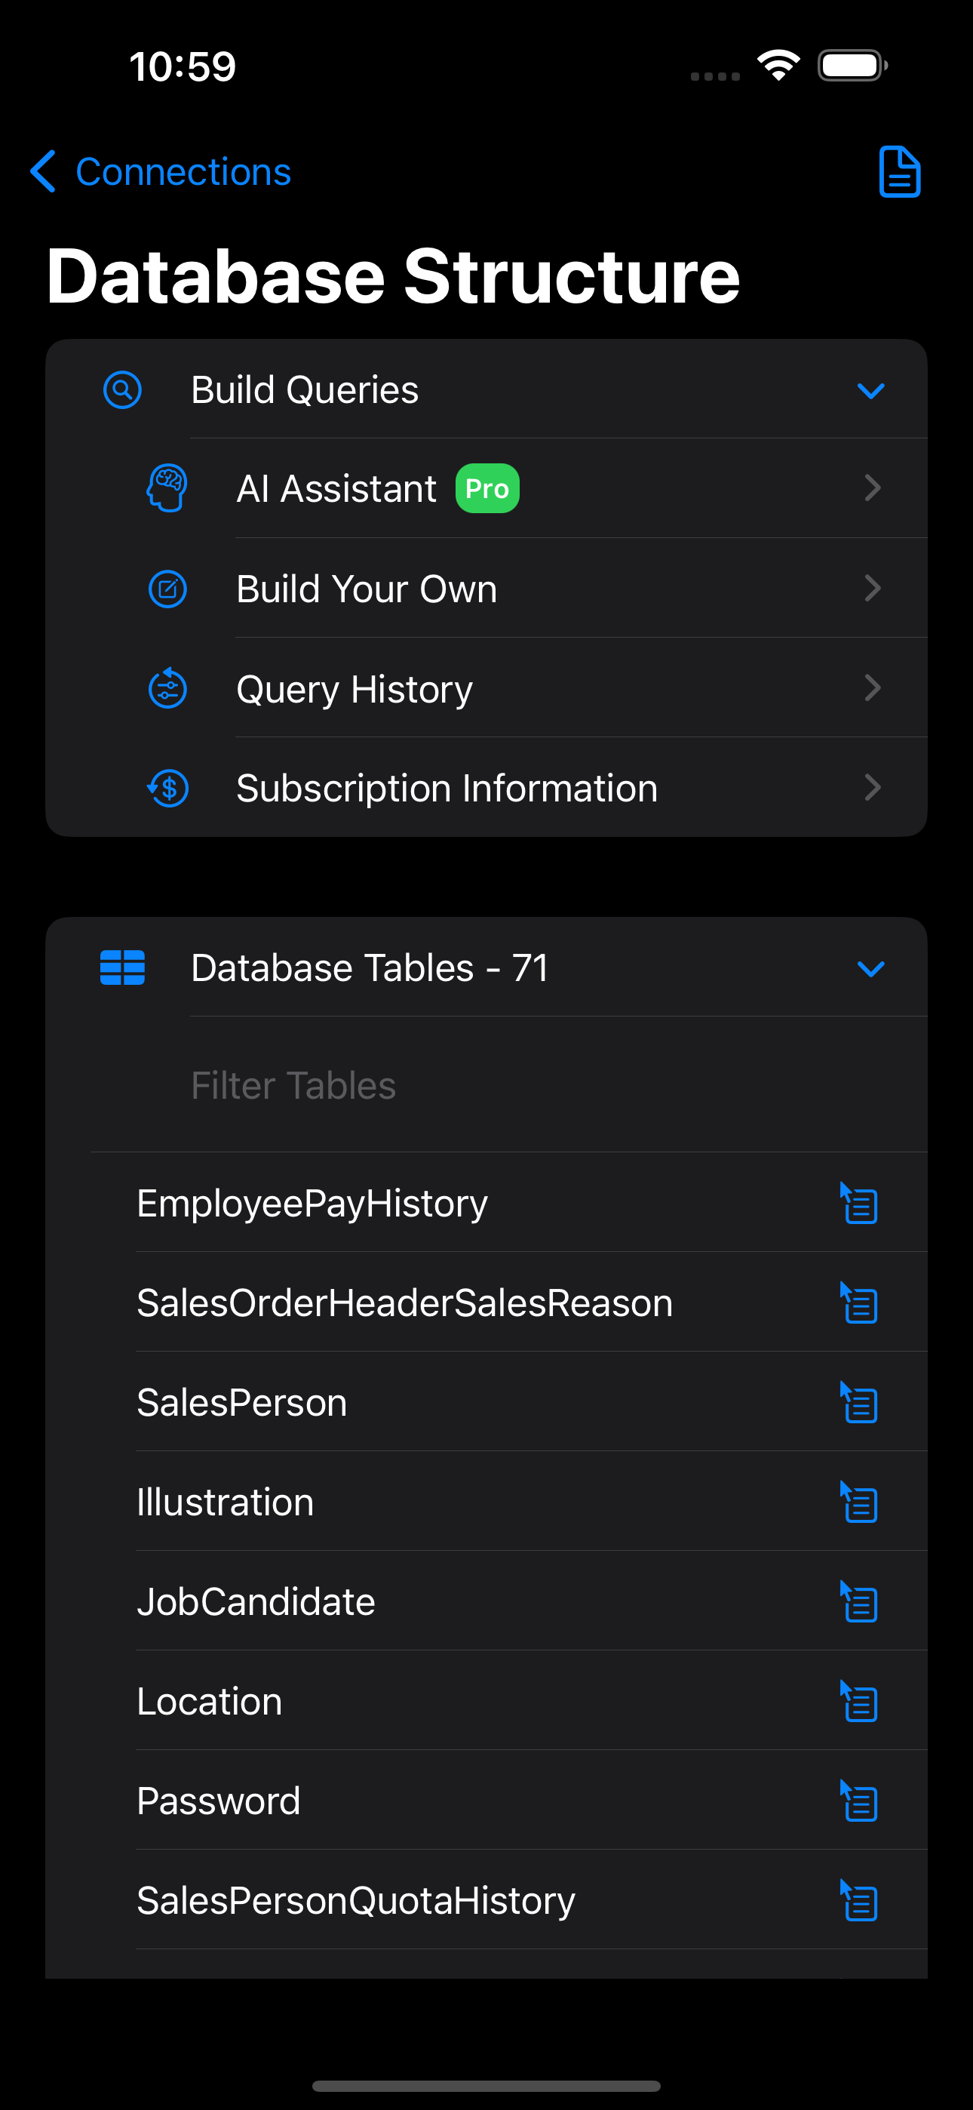Screen dimensions: 973x2110
Task: Open the AI Assistant brain icon
Action: pos(167,488)
